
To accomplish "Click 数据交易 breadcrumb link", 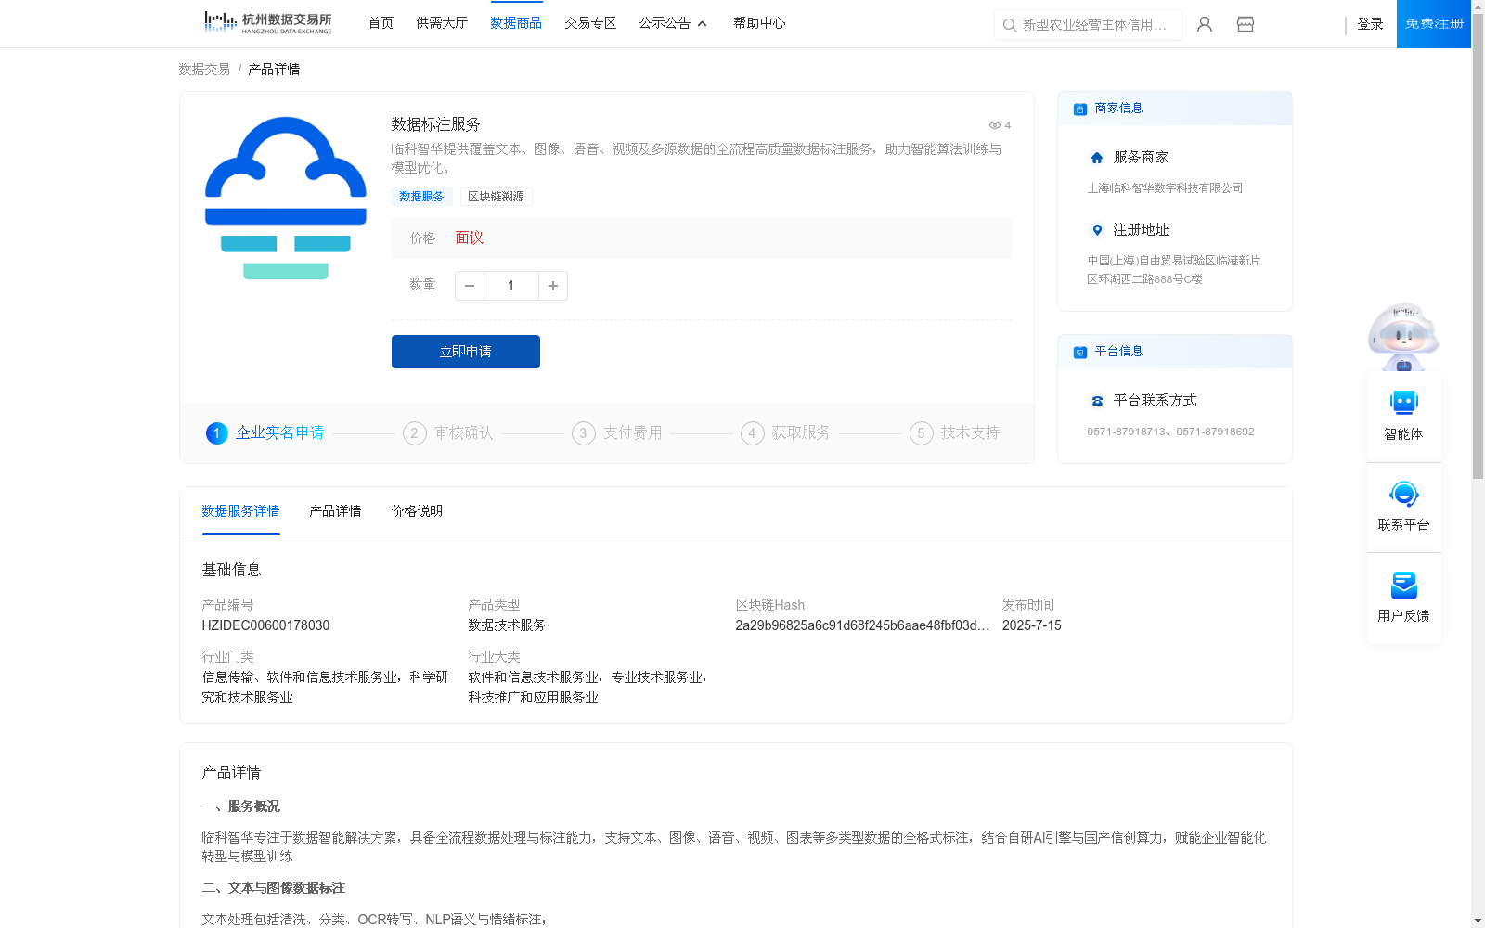I will click(x=204, y=70).
